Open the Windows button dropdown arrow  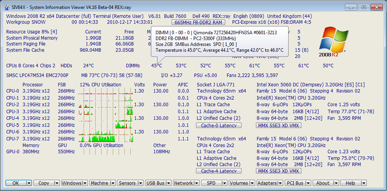(84, 183)
